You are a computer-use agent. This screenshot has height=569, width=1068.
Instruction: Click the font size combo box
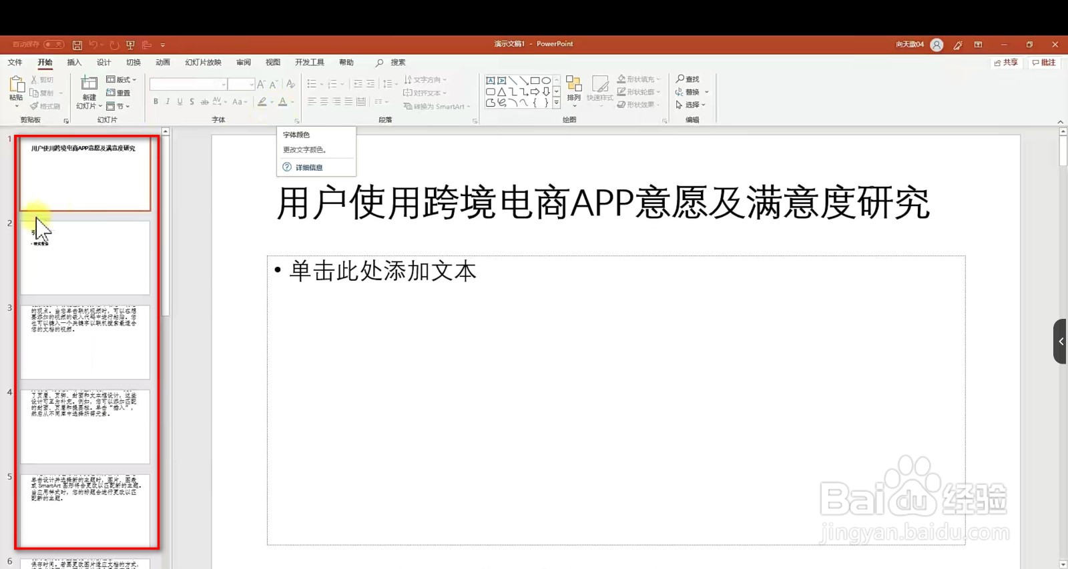241,84
